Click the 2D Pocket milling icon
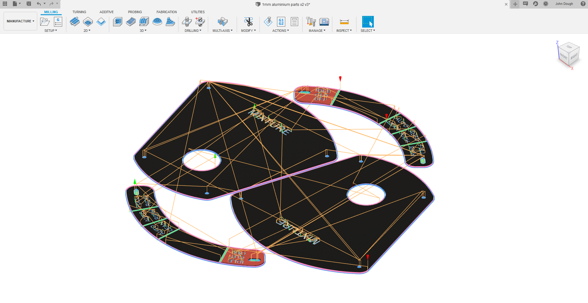The height and width of the screenshot is (303, 588). [88, 22]
